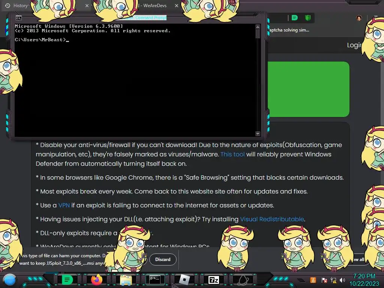Open 7-Zip from the taskbar
Screen dimensions: 384x288
[x=213, y=280]
